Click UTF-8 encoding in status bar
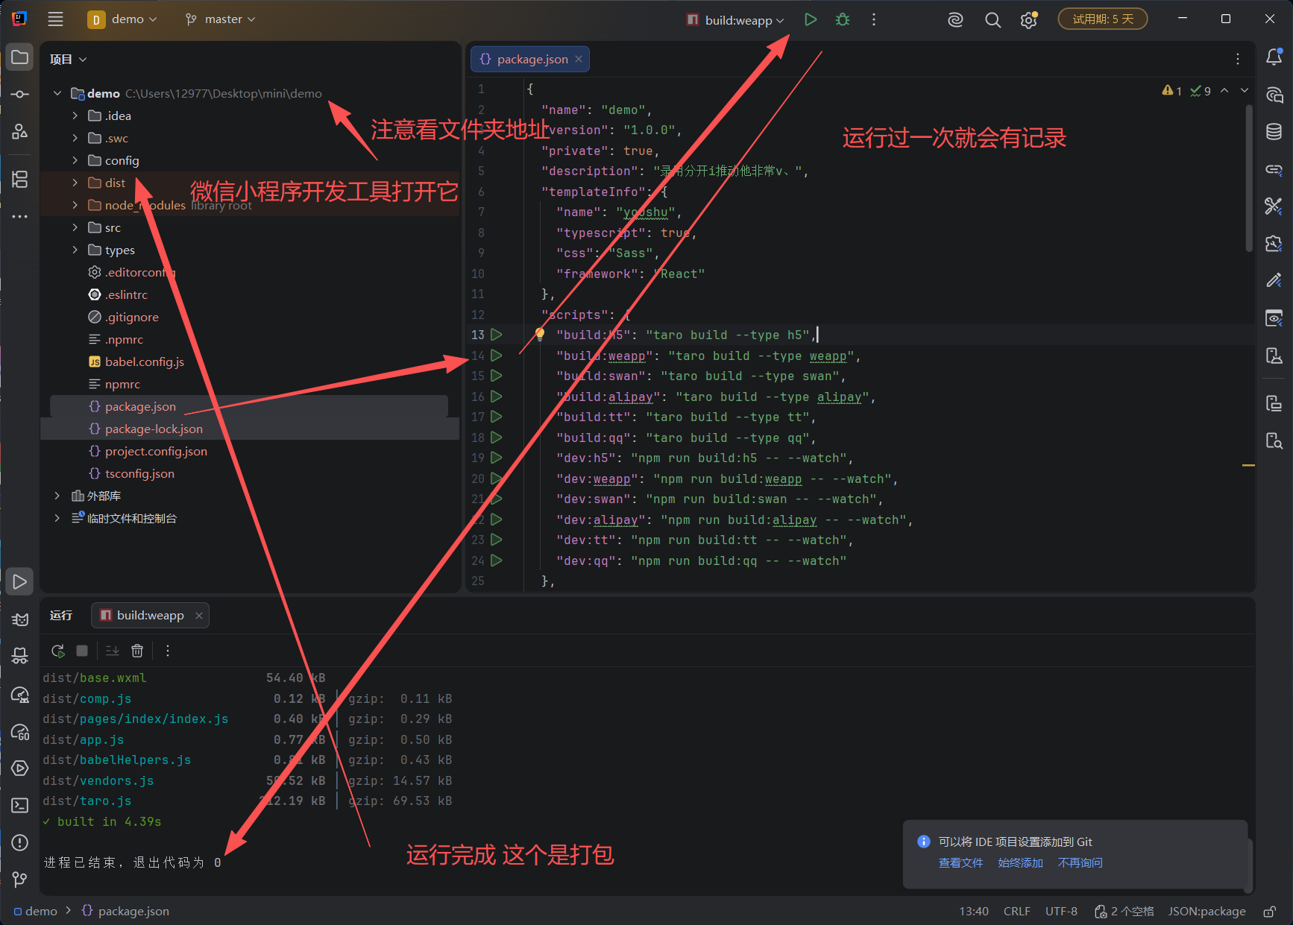The width and height of the screenshot is (1293, 925). [1061, 912]
